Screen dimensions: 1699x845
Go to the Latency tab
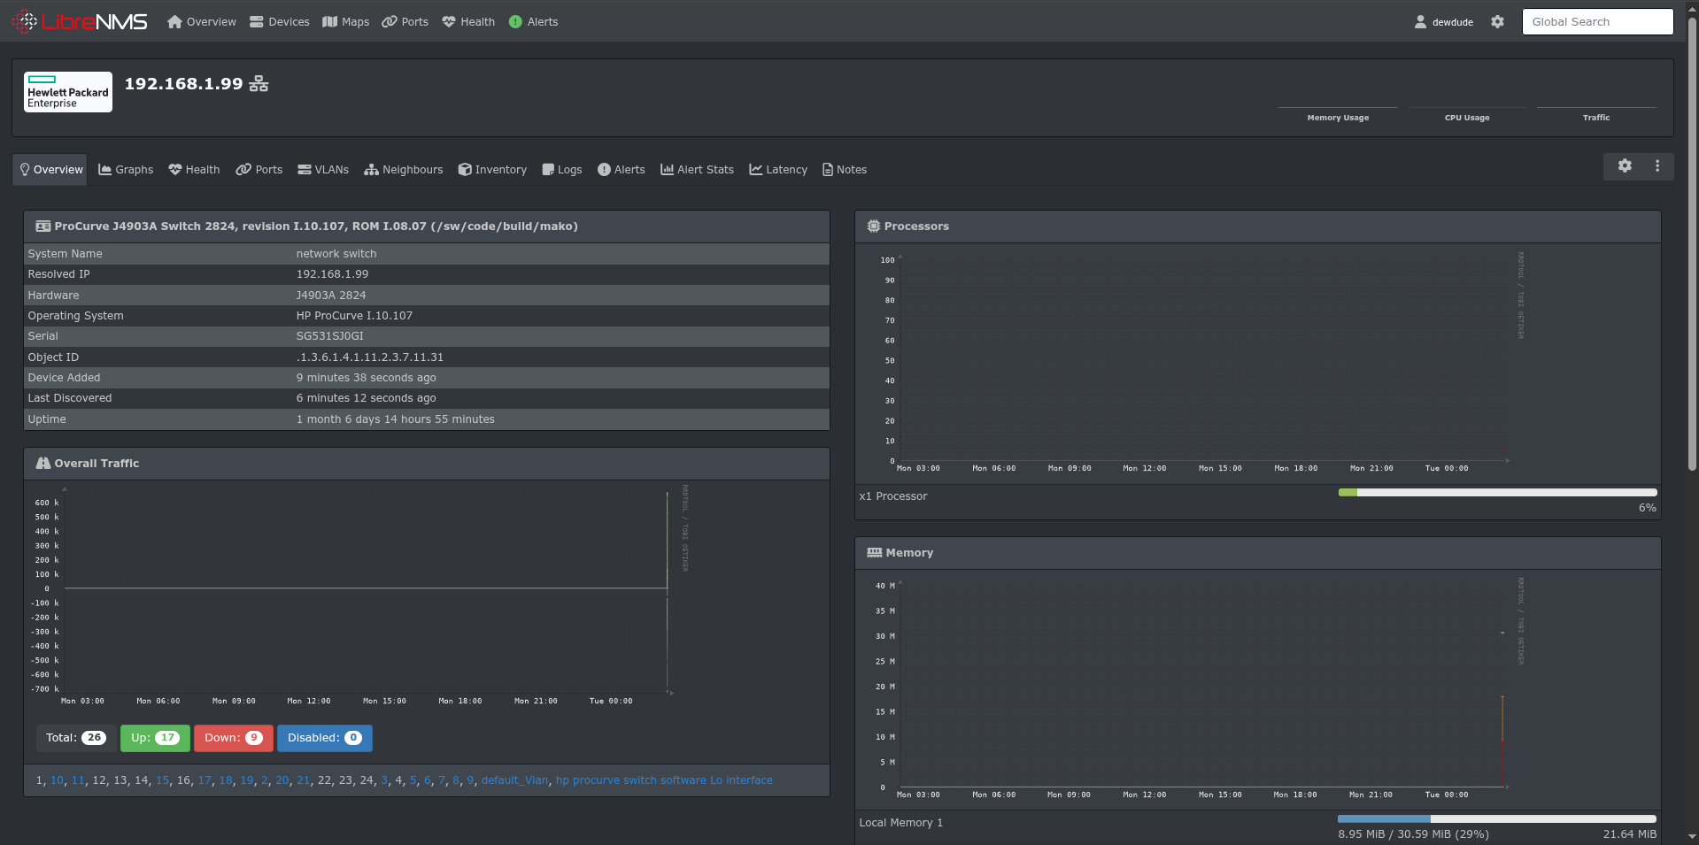[778, 169]
